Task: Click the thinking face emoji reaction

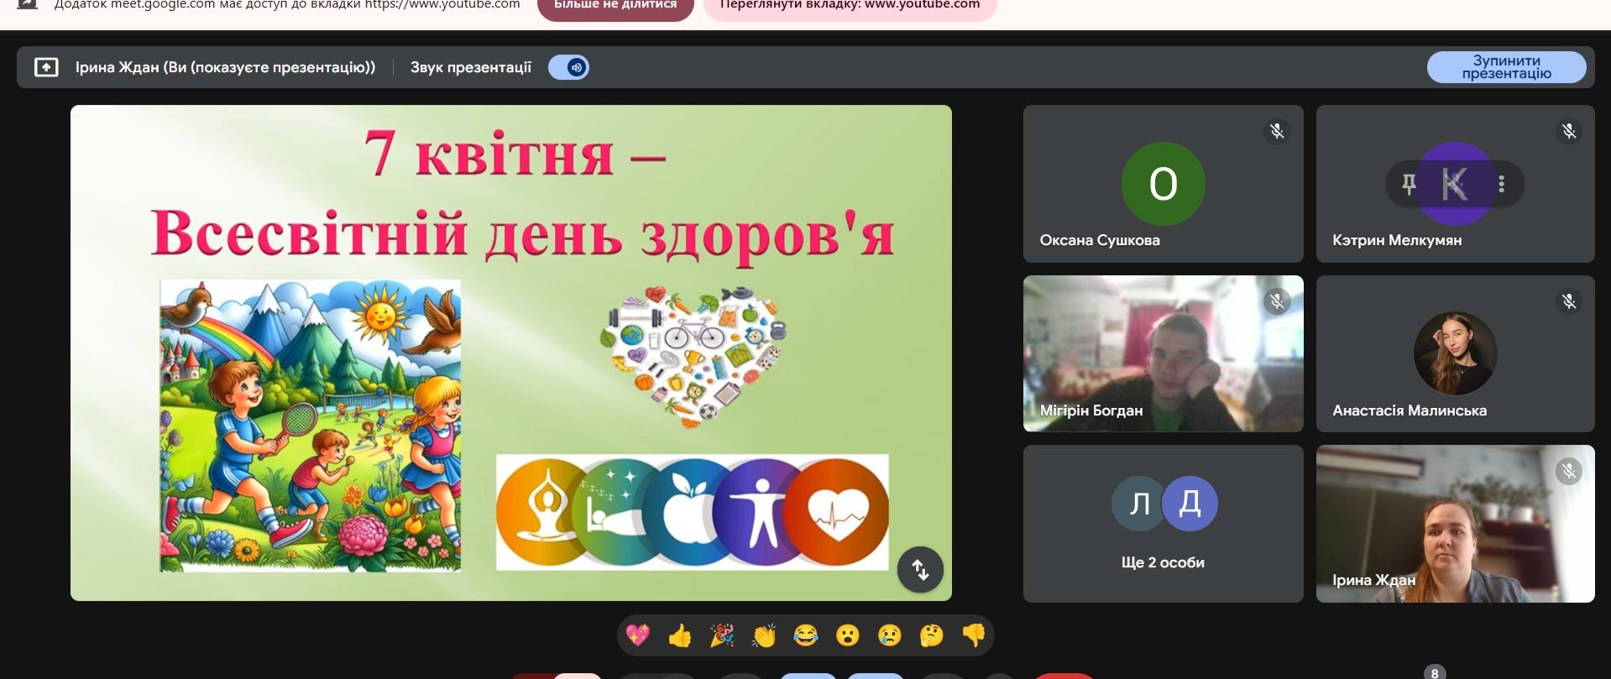Action: click(x=931, y=636)
